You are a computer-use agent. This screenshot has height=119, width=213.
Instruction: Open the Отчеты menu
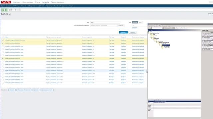point(38,2)
